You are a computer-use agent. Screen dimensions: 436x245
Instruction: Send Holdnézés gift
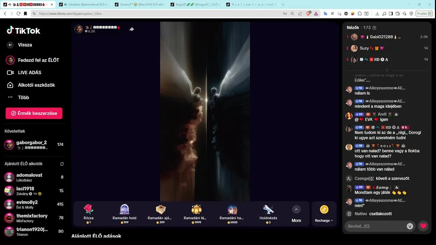point(268,214)
